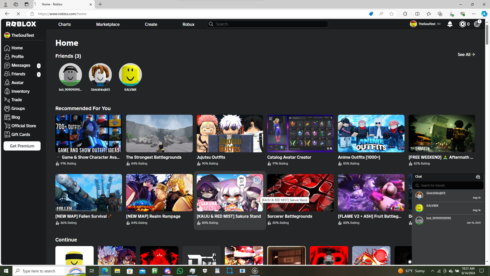Open the settings gear icon
The height and width of the screenshot is (276, 490).
(x=477, y=24)
